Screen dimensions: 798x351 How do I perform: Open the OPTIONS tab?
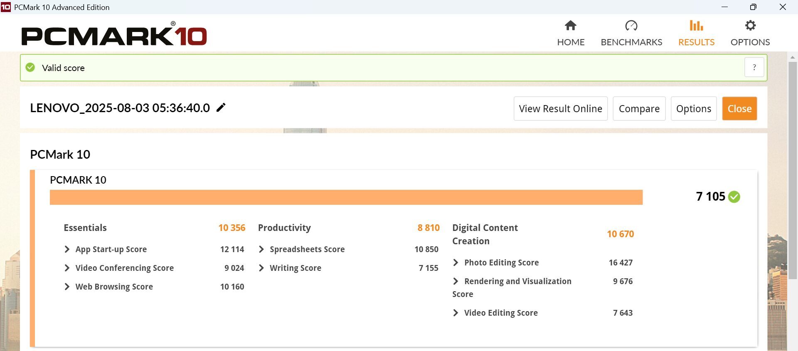click(750, 33)
